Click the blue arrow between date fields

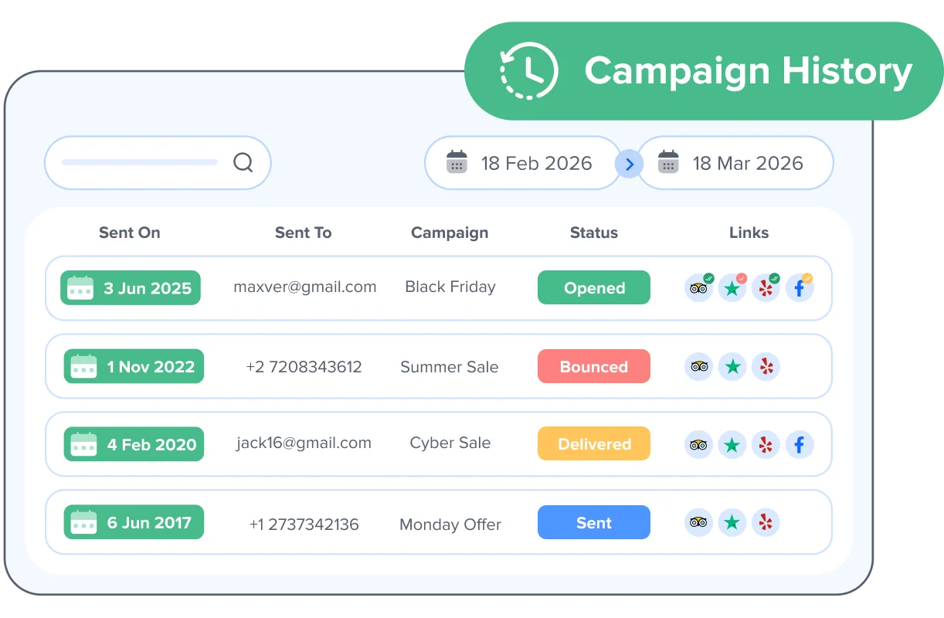point(630,164)
